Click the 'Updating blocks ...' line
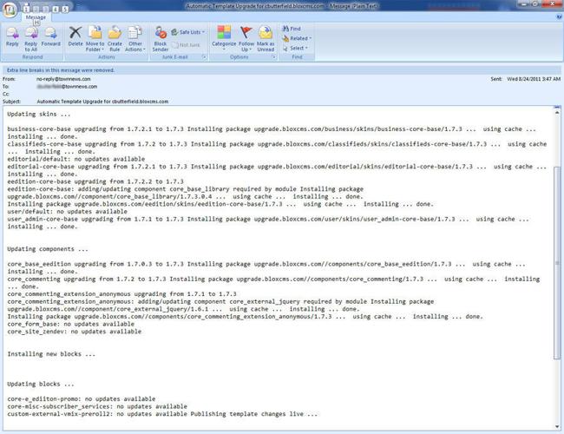This screenshot has width=564, height=434. [41, 384]
